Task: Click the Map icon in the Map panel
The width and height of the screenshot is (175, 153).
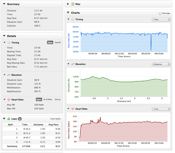Action: click(x=73, y=4)
